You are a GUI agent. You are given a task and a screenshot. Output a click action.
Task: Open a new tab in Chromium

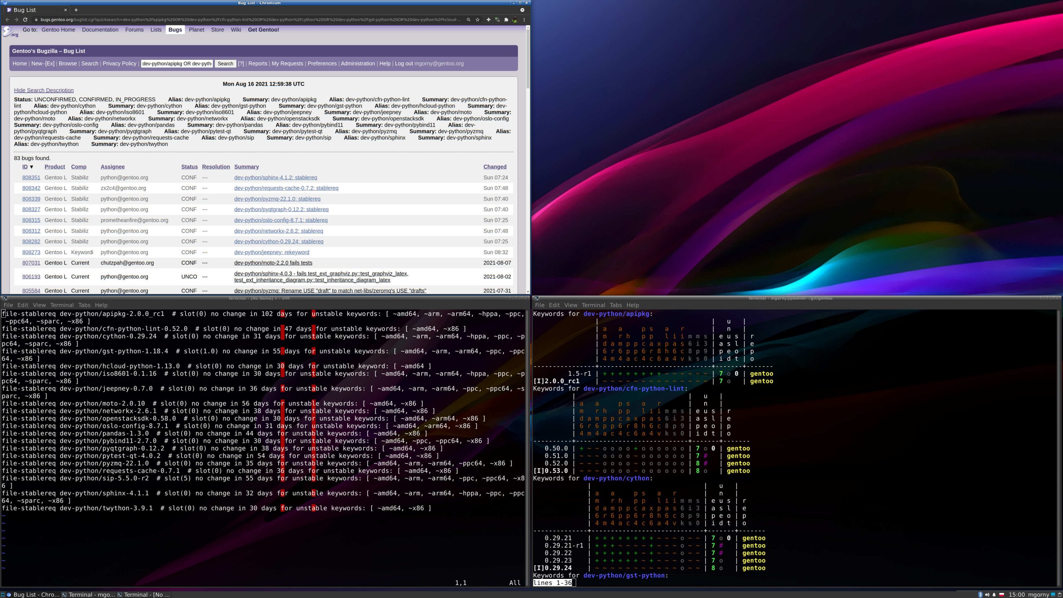coord(76,10)
